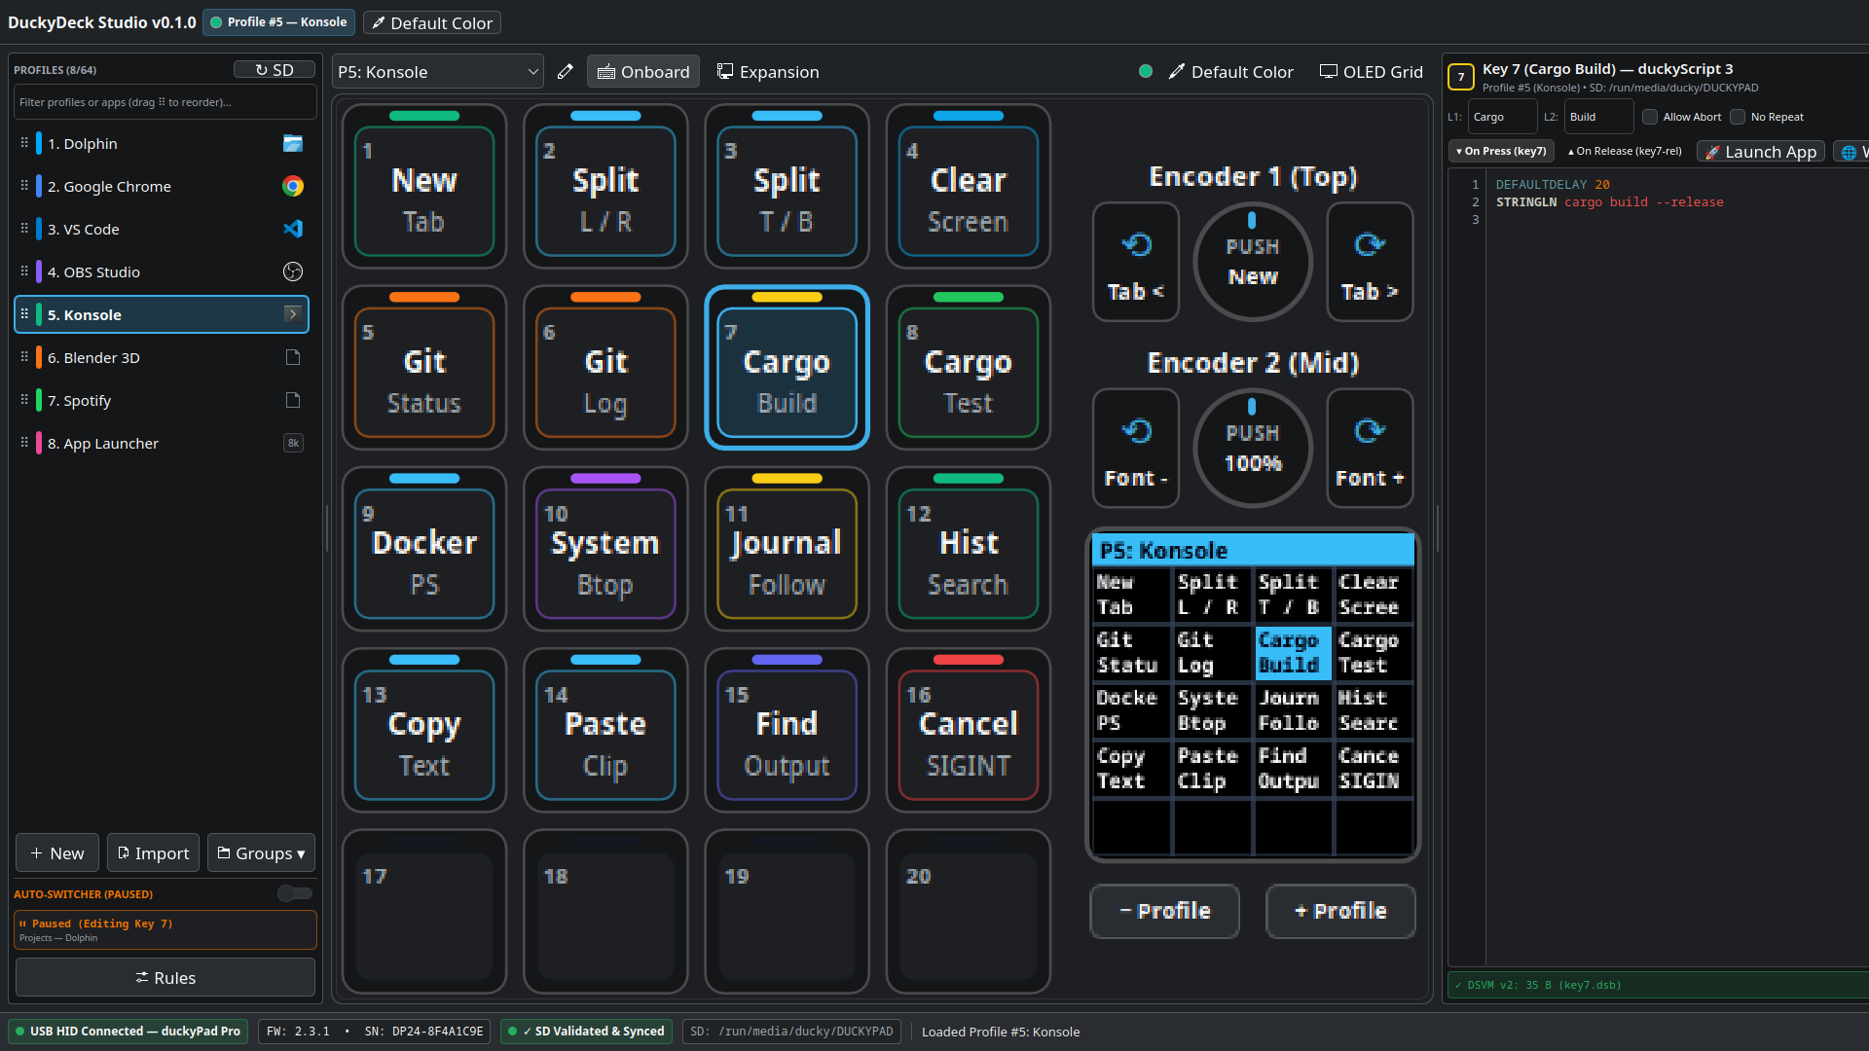Switch to the Expansion tab

pos(768,72)
